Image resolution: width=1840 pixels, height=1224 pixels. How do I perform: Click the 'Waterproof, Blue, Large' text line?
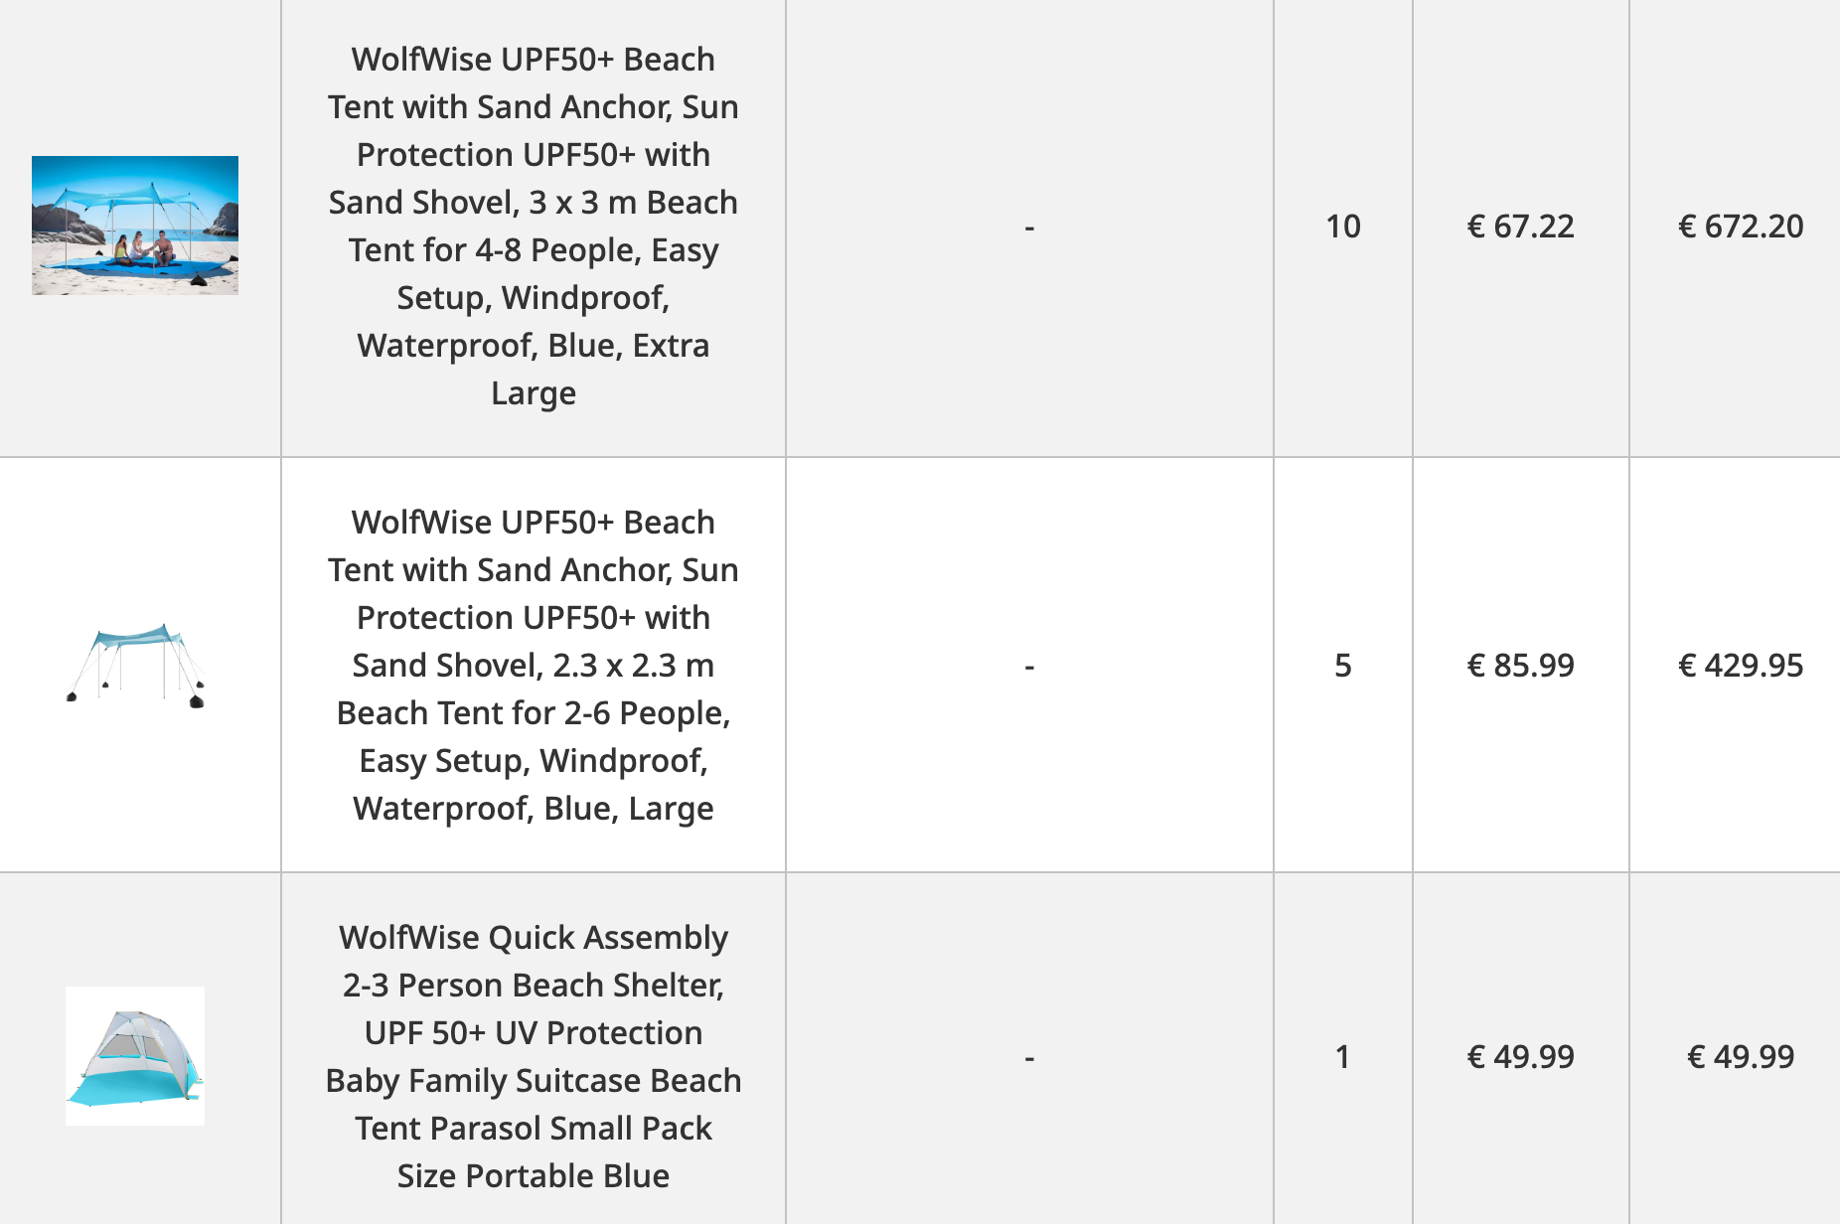click(534, 809)
